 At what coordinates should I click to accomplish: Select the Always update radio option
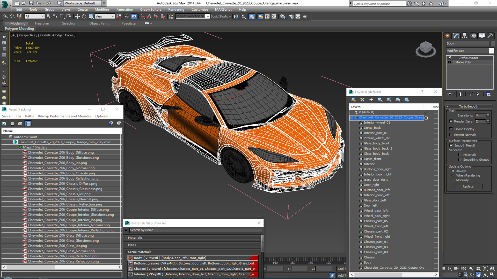pyautogui.click(x=453, y=171)
